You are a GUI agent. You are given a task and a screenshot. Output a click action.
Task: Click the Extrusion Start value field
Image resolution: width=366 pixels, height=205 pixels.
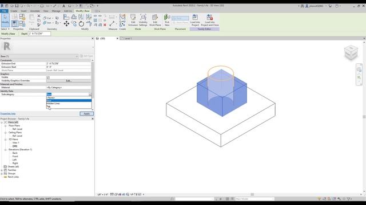[69, 67]
